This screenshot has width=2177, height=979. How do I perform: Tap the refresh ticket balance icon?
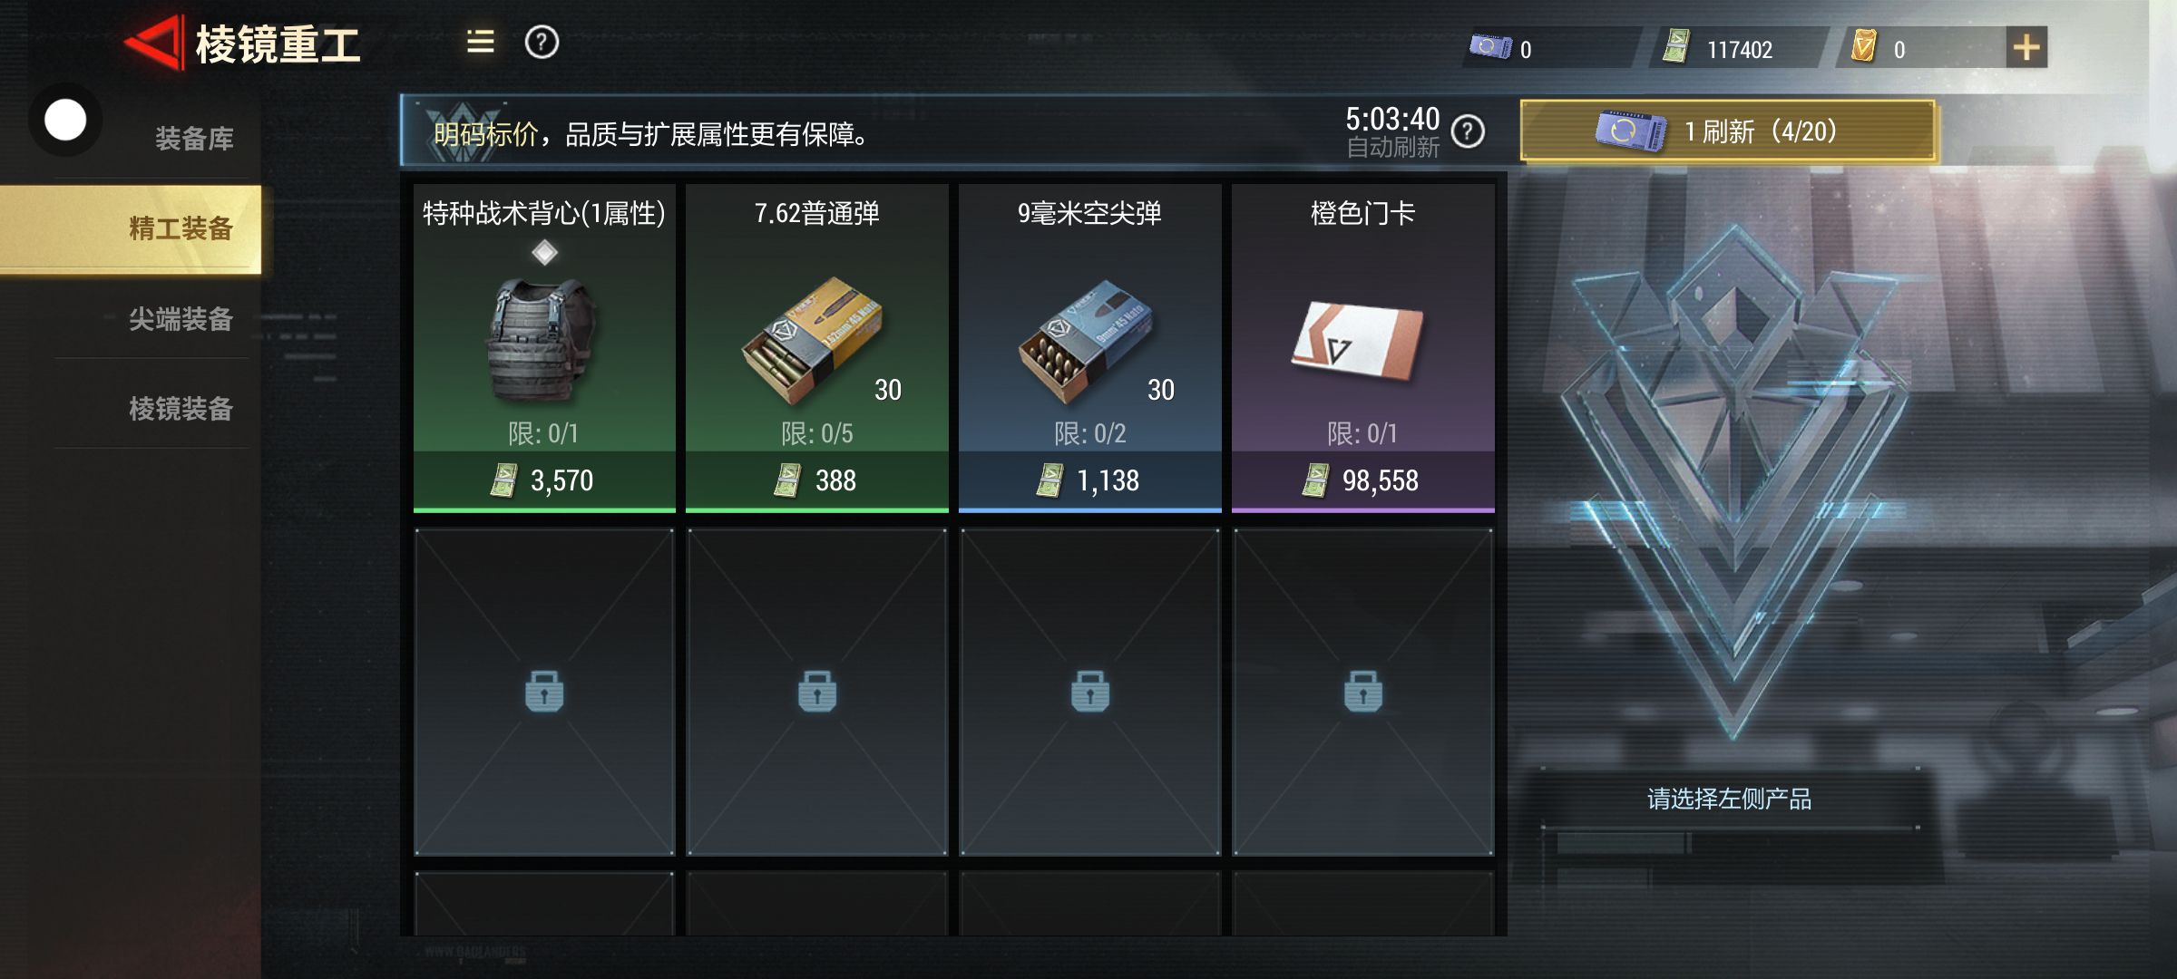point(1490,47)
